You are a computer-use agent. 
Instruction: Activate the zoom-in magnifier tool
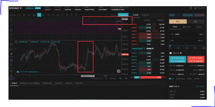click(11, 65)
